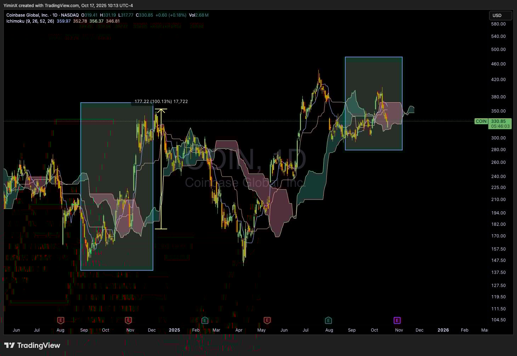This screenshot has height=356, width=517.
Task: Click the 147.50 price axis label
Action: coord(498,260)
